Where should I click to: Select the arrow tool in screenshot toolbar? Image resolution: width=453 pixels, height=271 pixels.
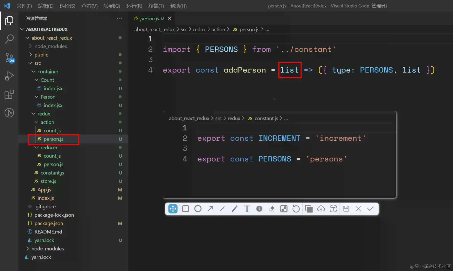(210, 209)
